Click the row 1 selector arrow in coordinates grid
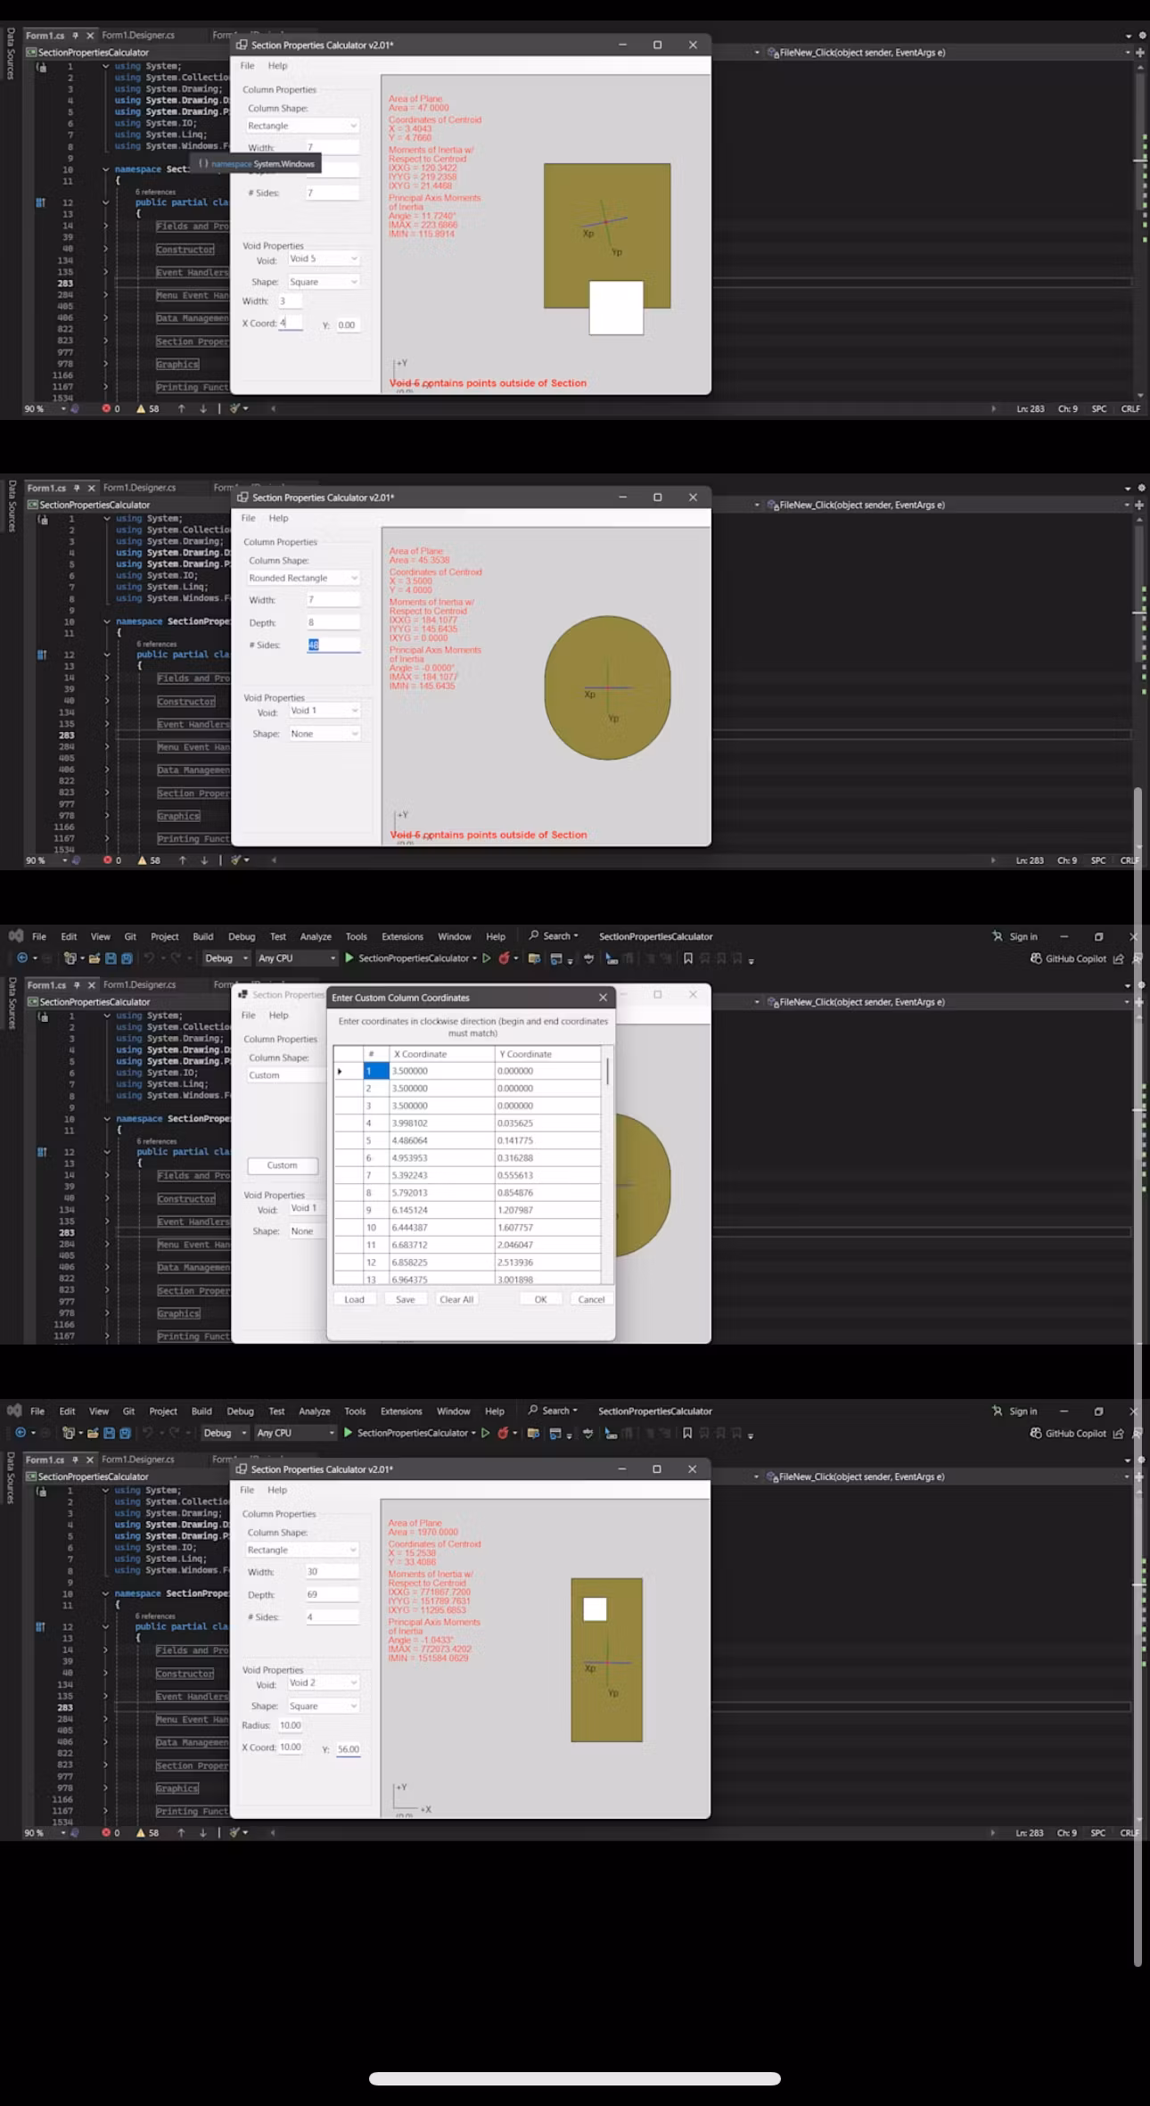Screen dimensions: 1150x2106 click(340, 1071)
